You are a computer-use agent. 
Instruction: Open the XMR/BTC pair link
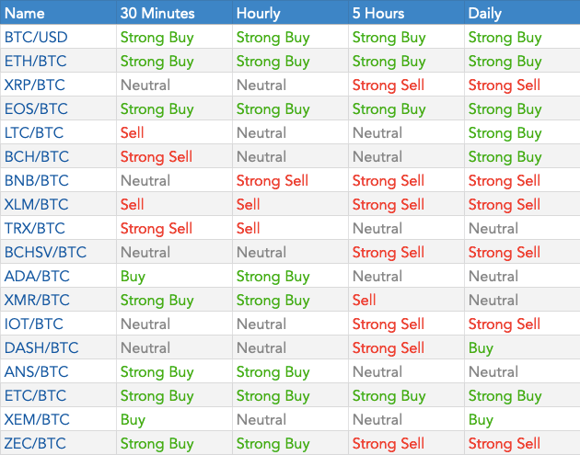37,300
